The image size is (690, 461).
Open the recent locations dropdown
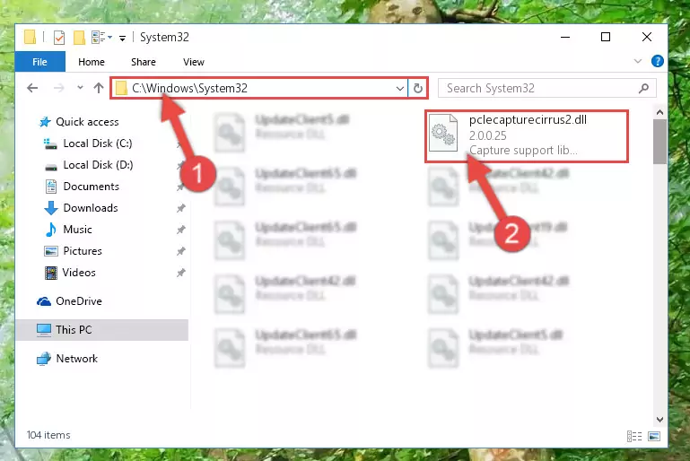coord(80,88)
